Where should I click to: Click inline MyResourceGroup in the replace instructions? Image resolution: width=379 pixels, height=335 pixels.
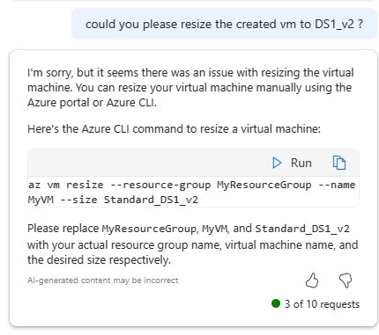coord(149,229)
